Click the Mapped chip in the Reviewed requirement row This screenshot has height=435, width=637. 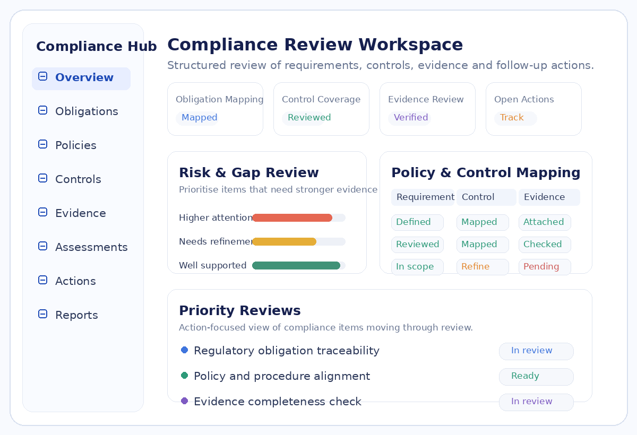coord(483,245)
